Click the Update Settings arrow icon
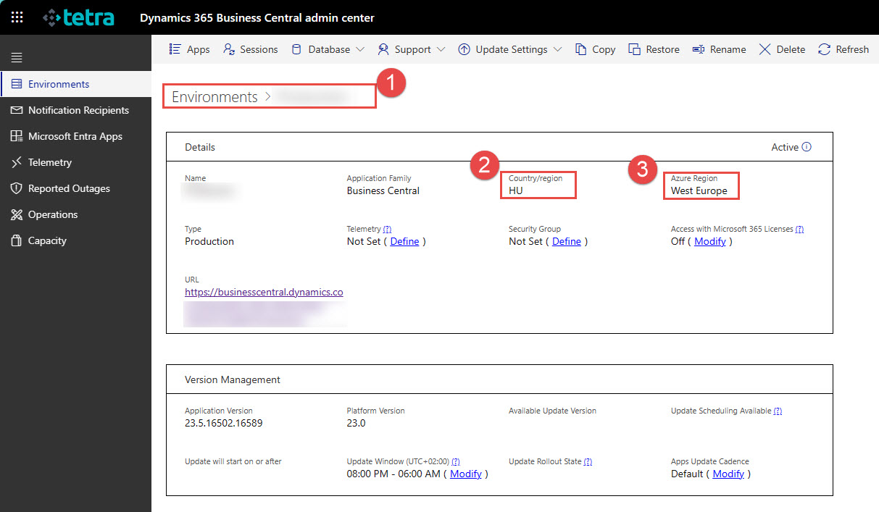 click(x=464, y=49)
